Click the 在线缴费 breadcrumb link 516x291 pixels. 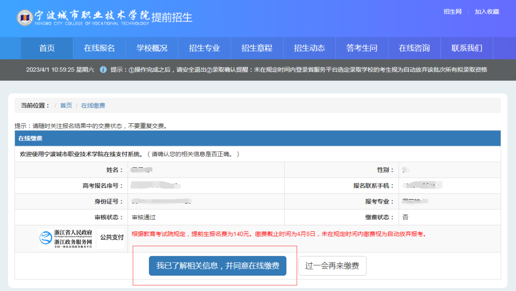tap(93, 106)
